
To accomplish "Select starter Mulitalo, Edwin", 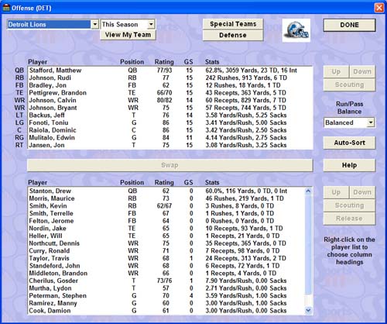I will coord(170,138).
